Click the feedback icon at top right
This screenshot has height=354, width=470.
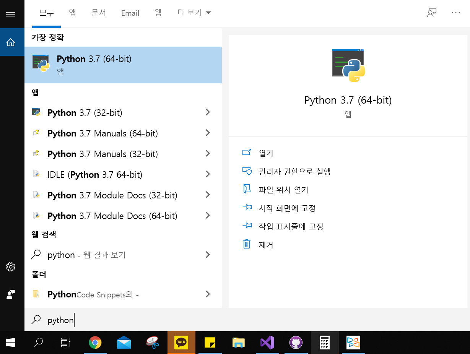(x=432, y=13)
